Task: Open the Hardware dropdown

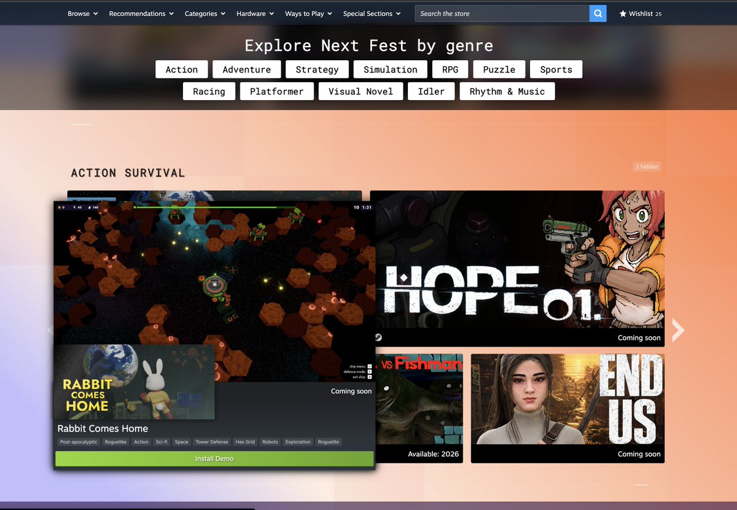Action: click(255, 14)
